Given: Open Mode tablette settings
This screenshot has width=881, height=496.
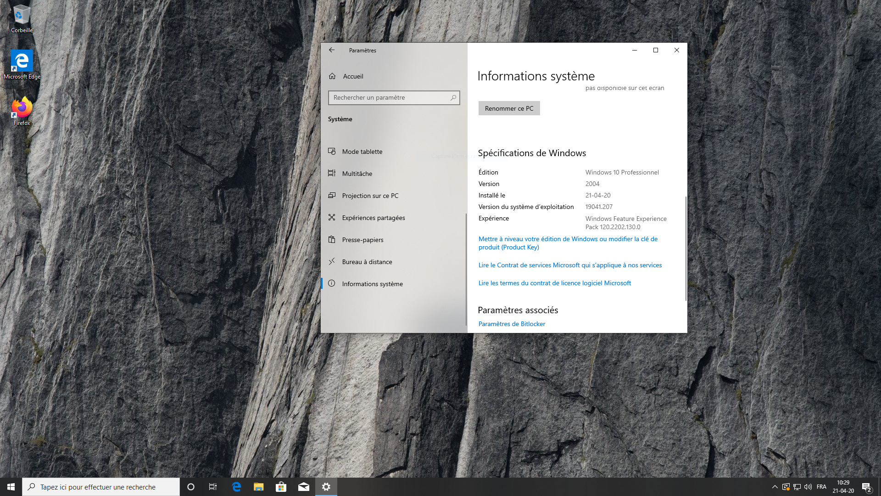Looking at the screenshot, I should pyautogui.click(x=362, y=152).
